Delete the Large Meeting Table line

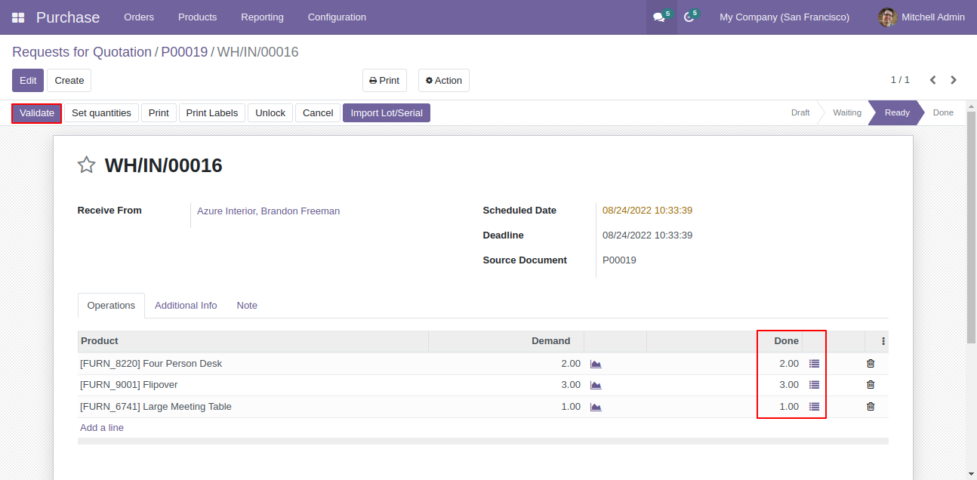pyautogui.click(x=871, y=407)
